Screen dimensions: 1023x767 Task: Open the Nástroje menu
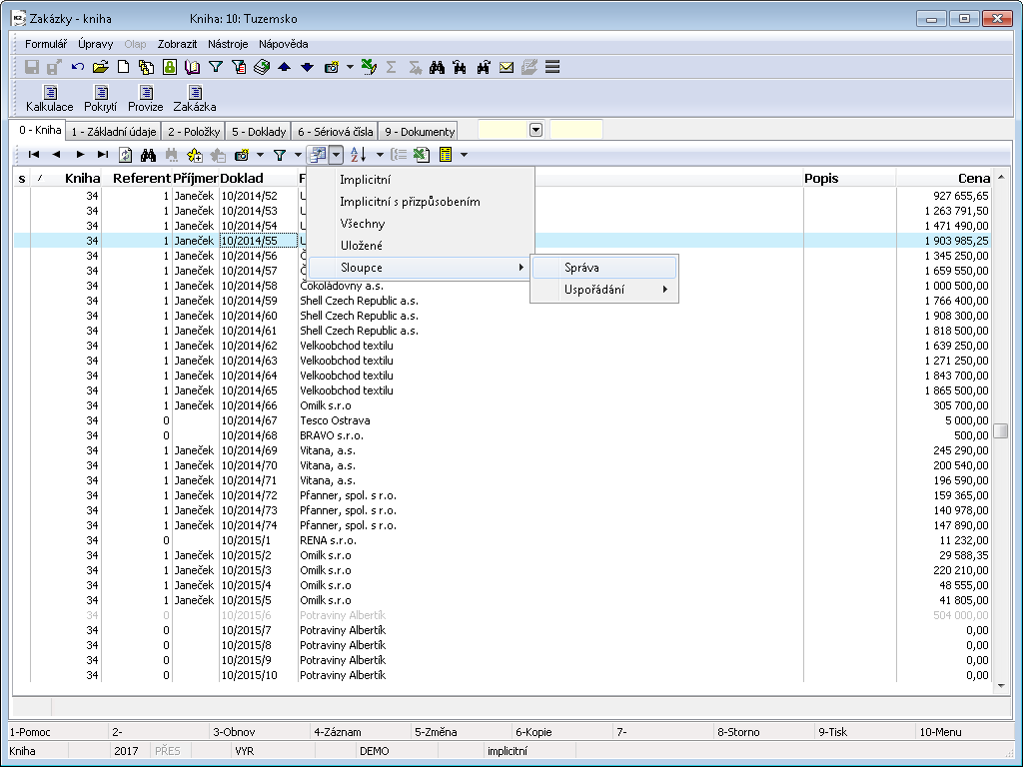point(228,44)
